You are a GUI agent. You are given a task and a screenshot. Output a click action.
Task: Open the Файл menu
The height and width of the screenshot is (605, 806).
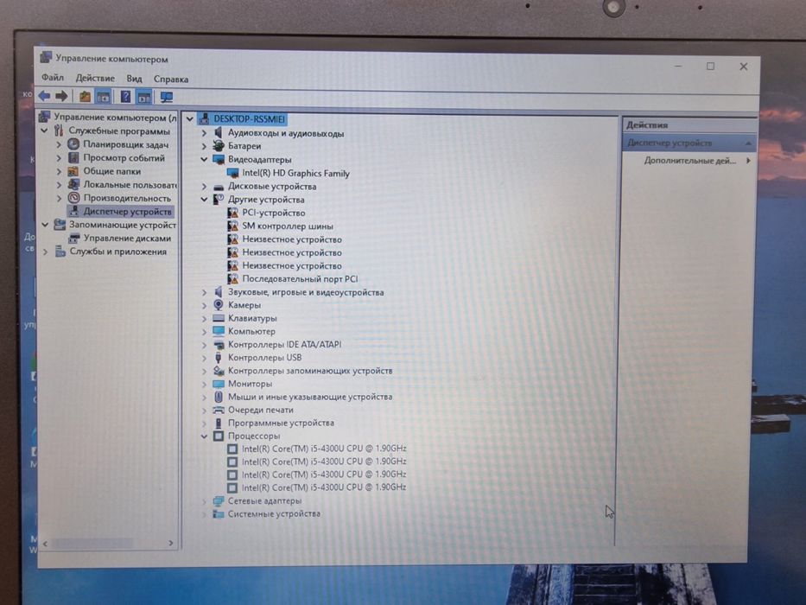(x=53, y=78)
